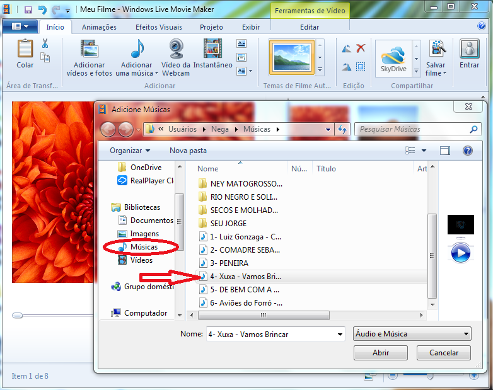Click the dialog back navigation arrow
493x390 pixels.
108,130
